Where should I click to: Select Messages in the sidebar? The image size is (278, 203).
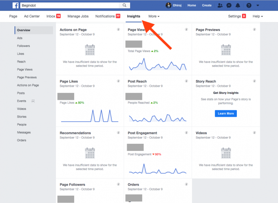24,132
